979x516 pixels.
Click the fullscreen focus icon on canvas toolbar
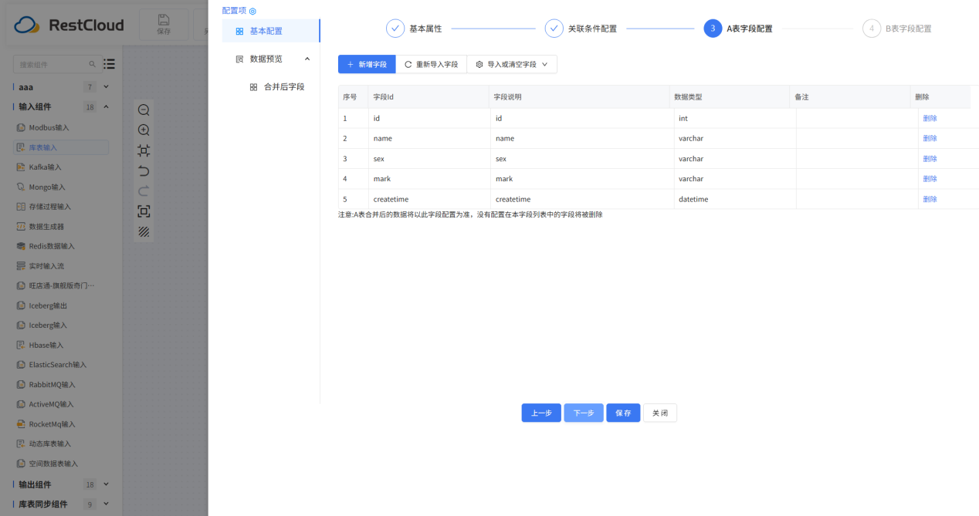click(x=144, y=211)
